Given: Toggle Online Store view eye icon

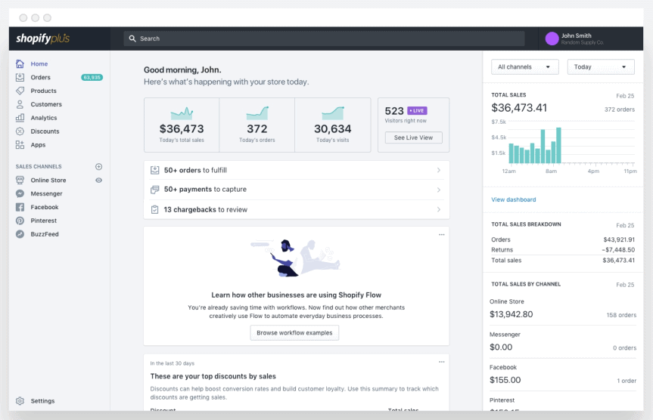Looking at the screenshot, I should click(98, 180).
